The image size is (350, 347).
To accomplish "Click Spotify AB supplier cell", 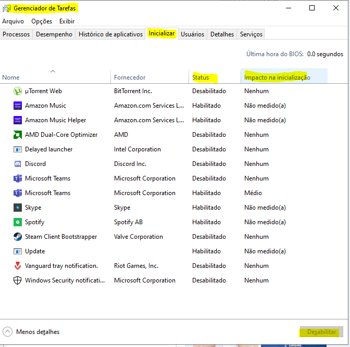I will [x=128, y=222].
